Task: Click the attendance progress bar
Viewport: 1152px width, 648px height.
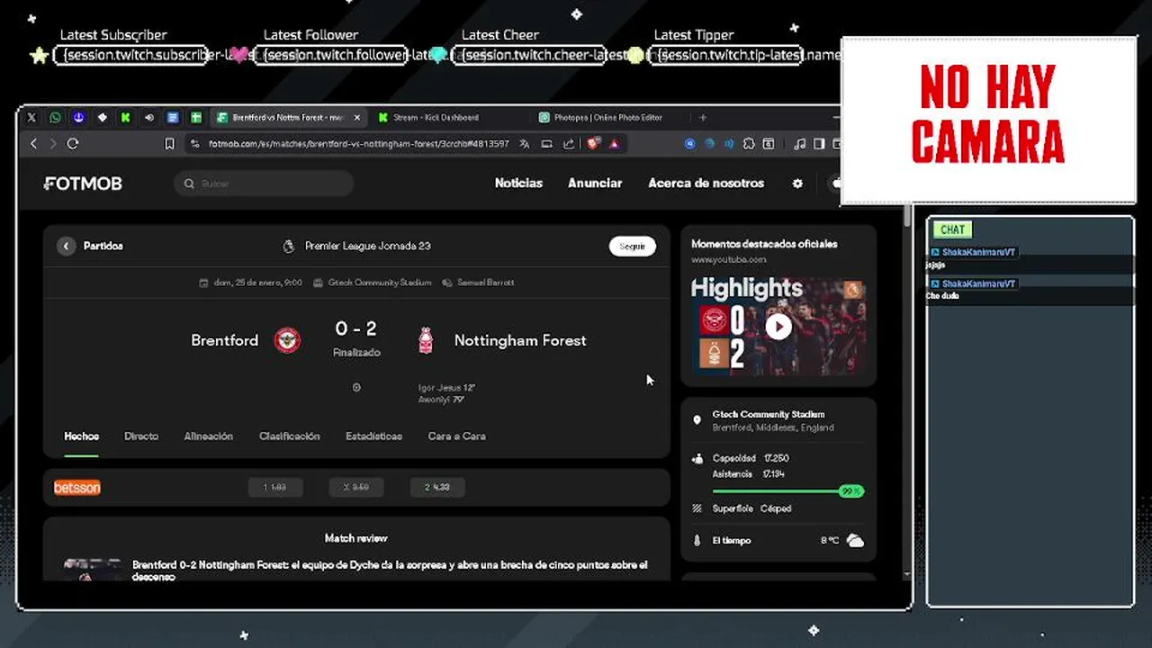Action: [787, 491]
